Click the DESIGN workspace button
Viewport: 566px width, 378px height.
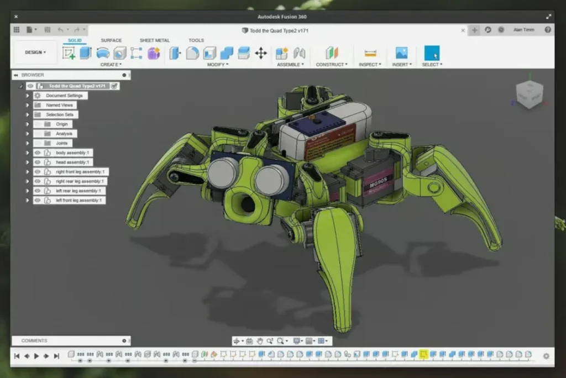(x=34, y=52)
